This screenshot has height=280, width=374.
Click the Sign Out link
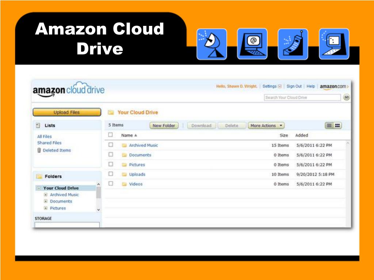click(x=294, y=86)
